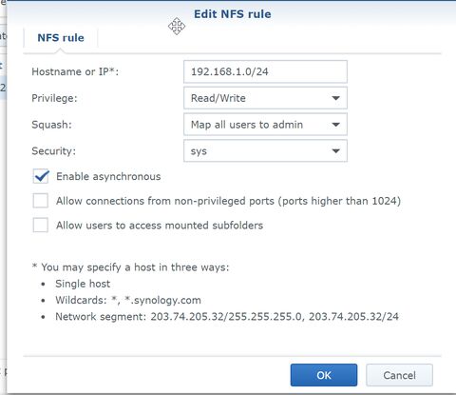Viewport: 456px width, 395px height.
Task: Click the Hostname or IP* label
Action: pyautogui.click(x=75, y=71)
